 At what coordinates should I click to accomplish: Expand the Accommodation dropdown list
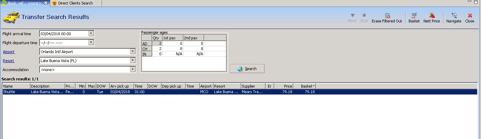[x=132, y=70]
